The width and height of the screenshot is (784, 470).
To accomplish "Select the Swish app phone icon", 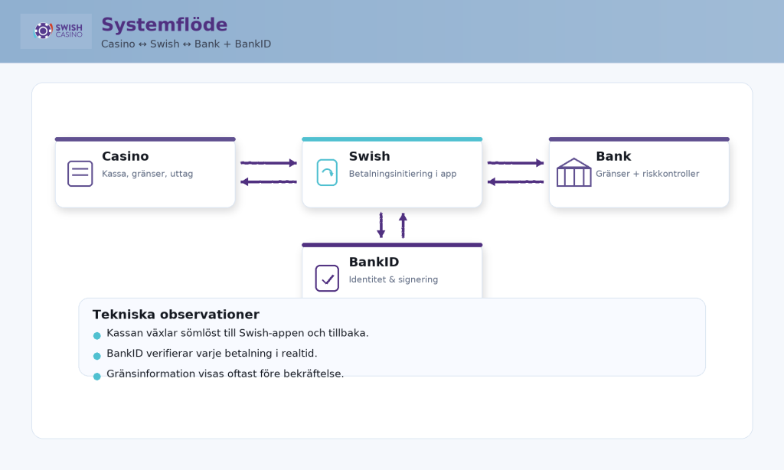I will [x=327, y=172].
